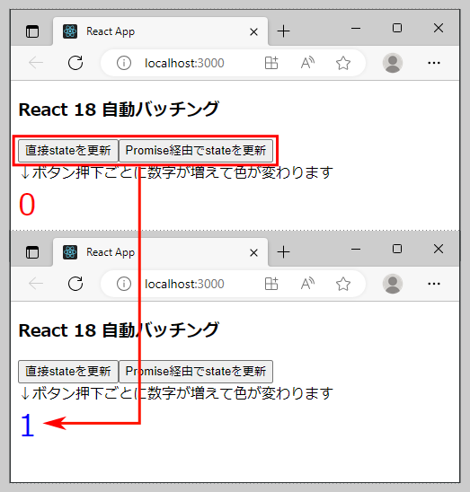Screen dimensions: 470x492
Task: Click lower 'Promise経由でstateを更新' button
Action: coord(196,372)
